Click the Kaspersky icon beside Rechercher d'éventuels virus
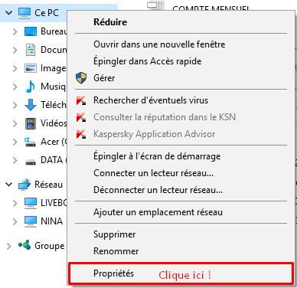Image resolution: width=297 pixels, height=288 pixels. [x=81, y=100]
